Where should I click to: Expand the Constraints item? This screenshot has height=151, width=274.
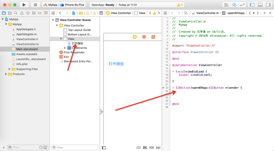point(65,48)
